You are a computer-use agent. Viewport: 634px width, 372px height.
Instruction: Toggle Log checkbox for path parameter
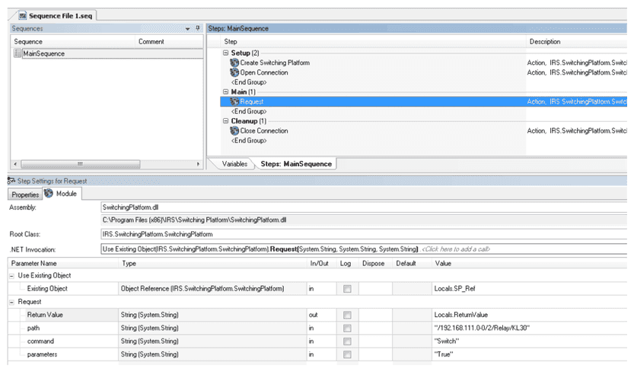pyautogui.click(x=347, y=329)
